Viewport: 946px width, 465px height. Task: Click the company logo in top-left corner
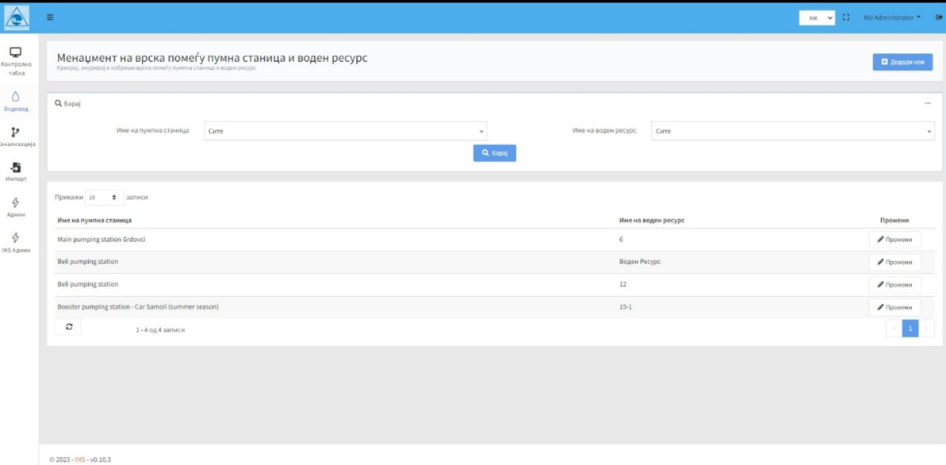tap(17, 17)
